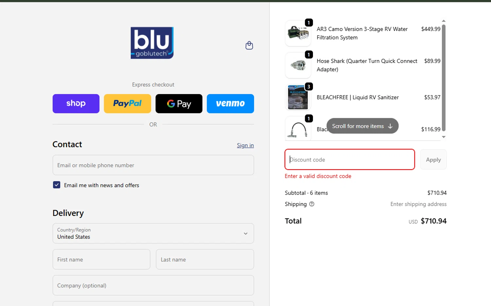Open the Country/Region dropdown
The height and width of the screenshot is (306, 491).
point(153,233)
